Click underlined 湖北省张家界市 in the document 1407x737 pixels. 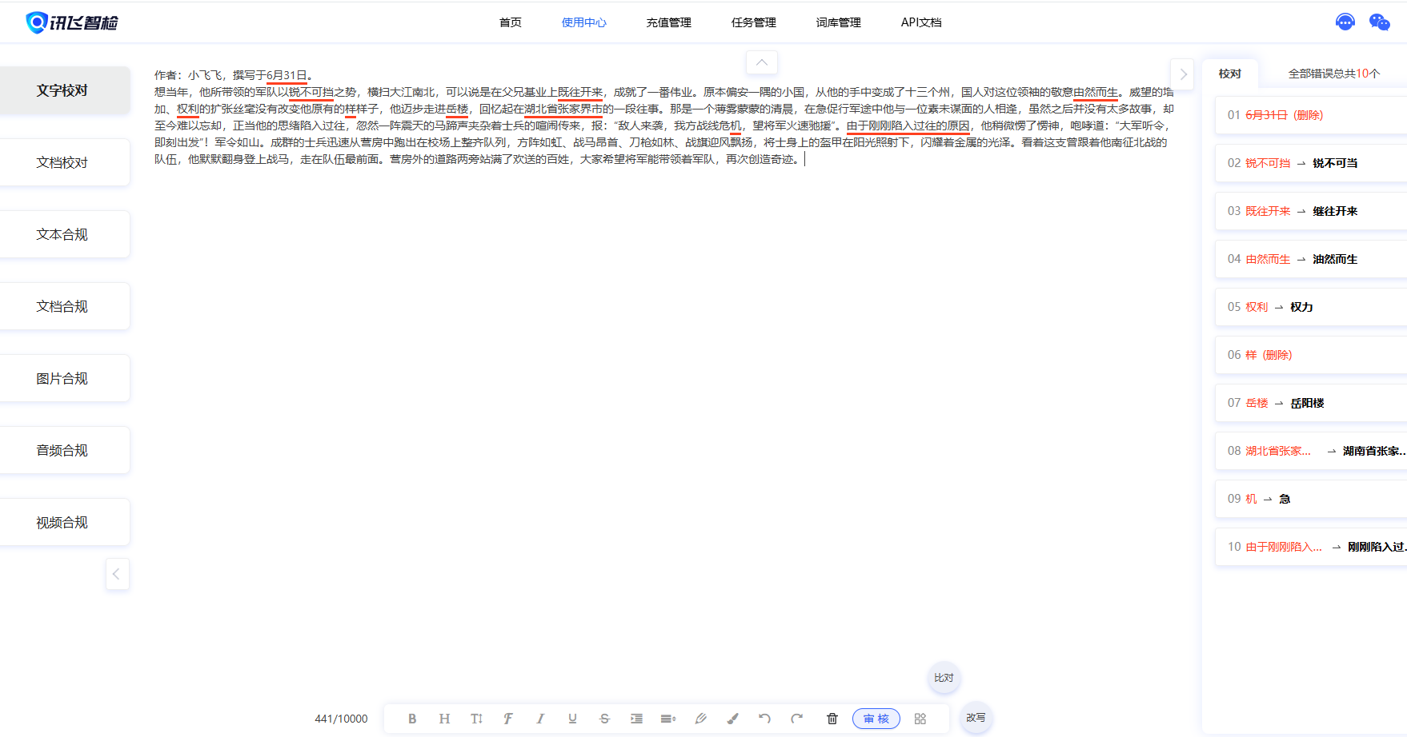click(563, 109)
